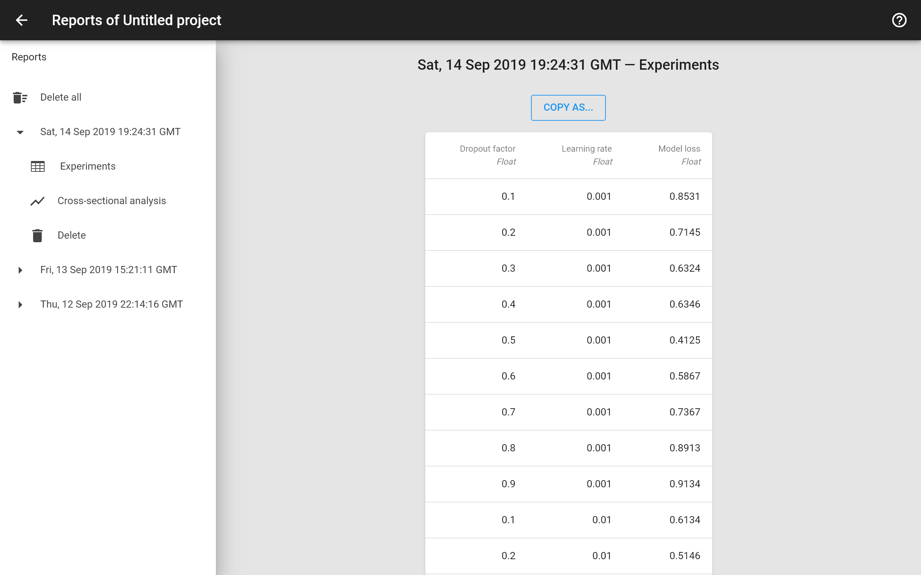Click Dropout factor 0.3 cell

pyautogui.click(x=508, y=268)
